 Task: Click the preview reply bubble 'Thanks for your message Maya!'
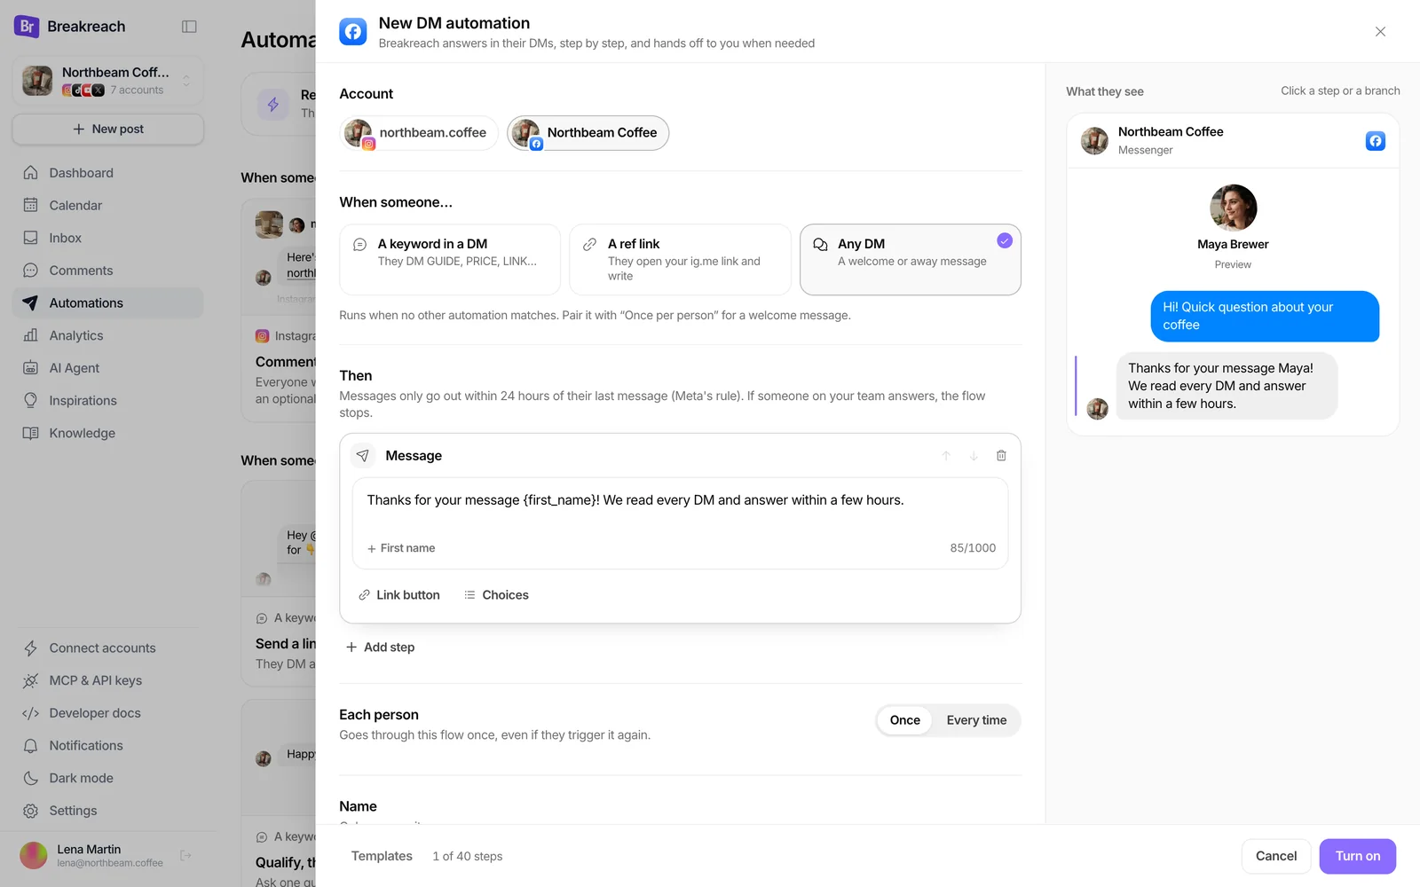pos(1227,386)
